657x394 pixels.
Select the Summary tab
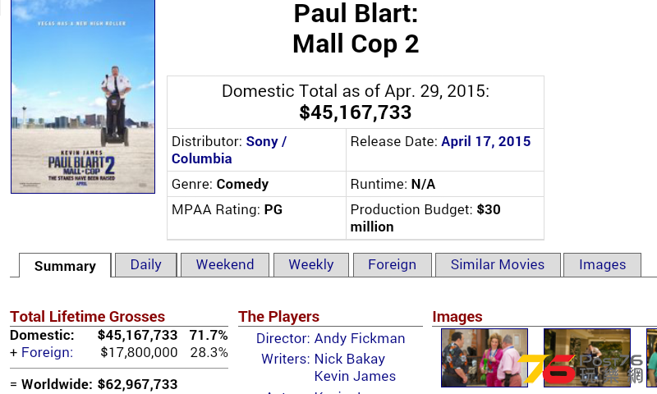point(65,265)
